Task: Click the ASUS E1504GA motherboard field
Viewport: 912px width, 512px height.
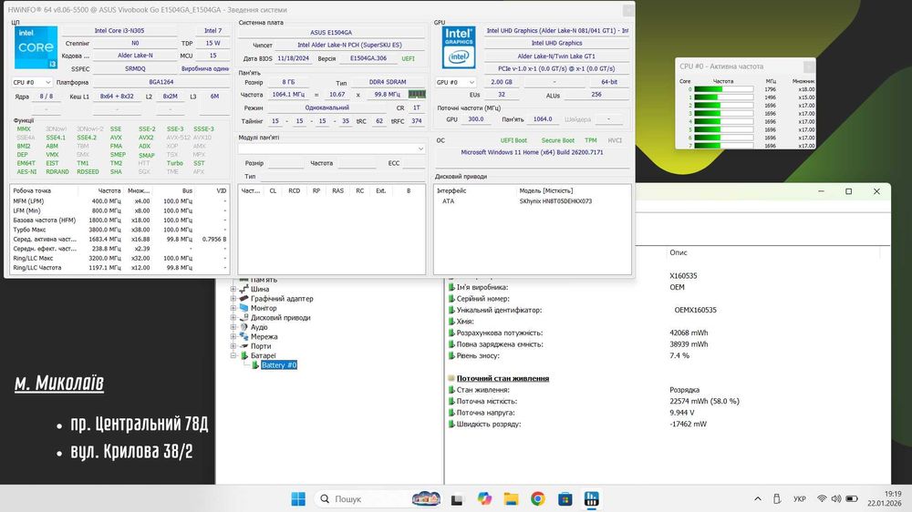Action: point(332,33)
